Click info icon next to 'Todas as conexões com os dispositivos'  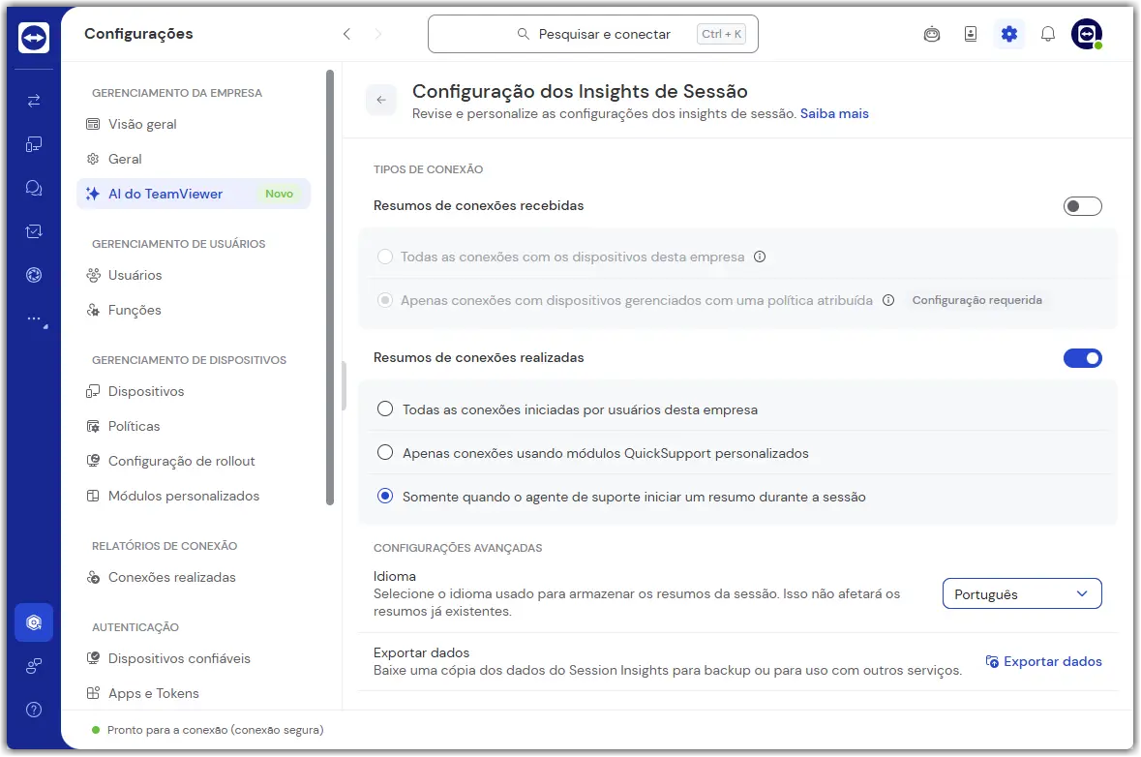click(x=760, y=257)
